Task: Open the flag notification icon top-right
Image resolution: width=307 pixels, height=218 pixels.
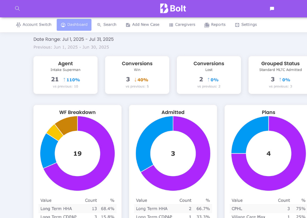Action: [271, 8]
